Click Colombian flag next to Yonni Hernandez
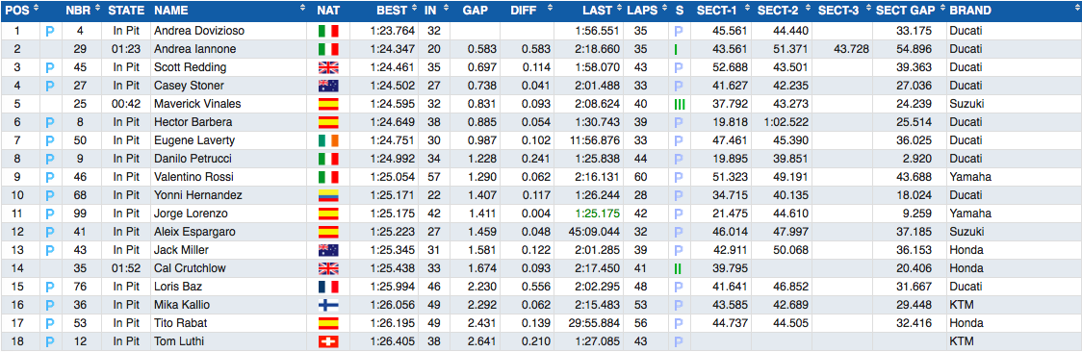The height and width of the screenshot is (352, 1082). pos(328,195)
